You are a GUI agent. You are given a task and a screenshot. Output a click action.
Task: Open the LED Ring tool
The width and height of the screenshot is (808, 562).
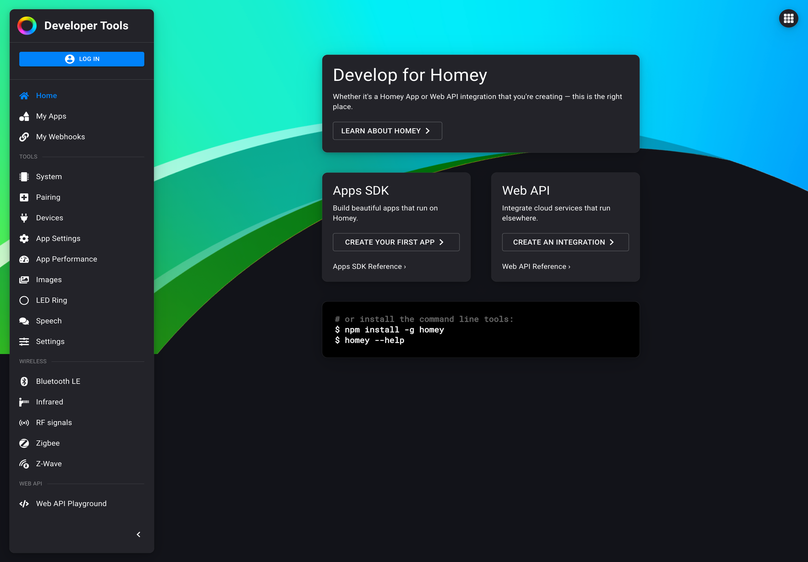click(82, 301)
